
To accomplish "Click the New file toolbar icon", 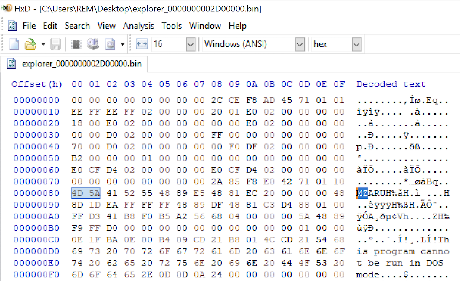I will 14,44.
